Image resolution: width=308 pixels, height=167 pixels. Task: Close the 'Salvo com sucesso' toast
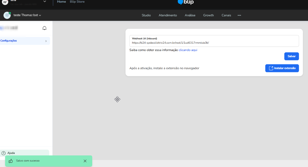pos(85,161)
